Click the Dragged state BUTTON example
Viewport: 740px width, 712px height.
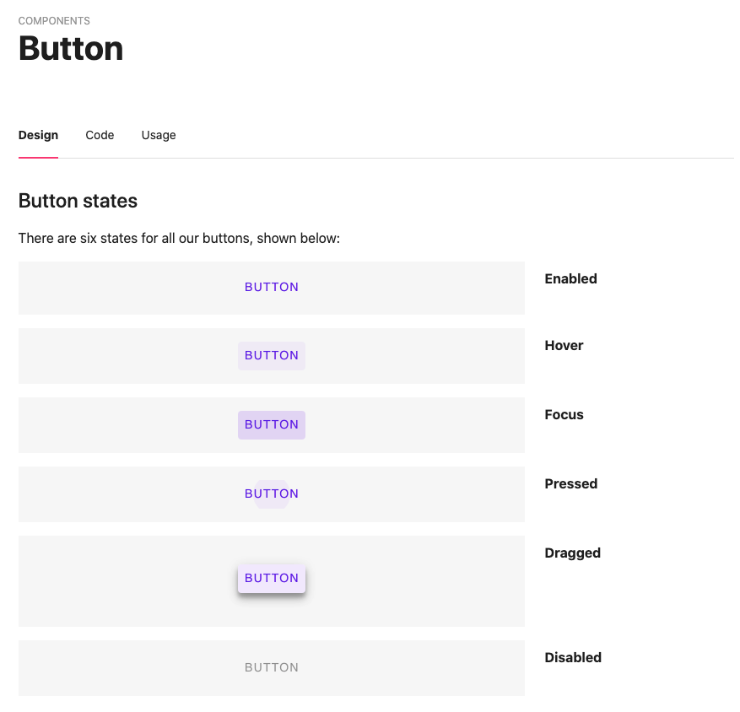(x=271, y=578)
